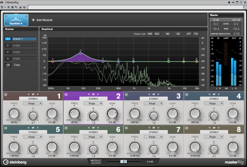Click band 2 GAIN knob at 6.9 dB
The height and width of the screenshot is (167, 247).
(112, 114)
